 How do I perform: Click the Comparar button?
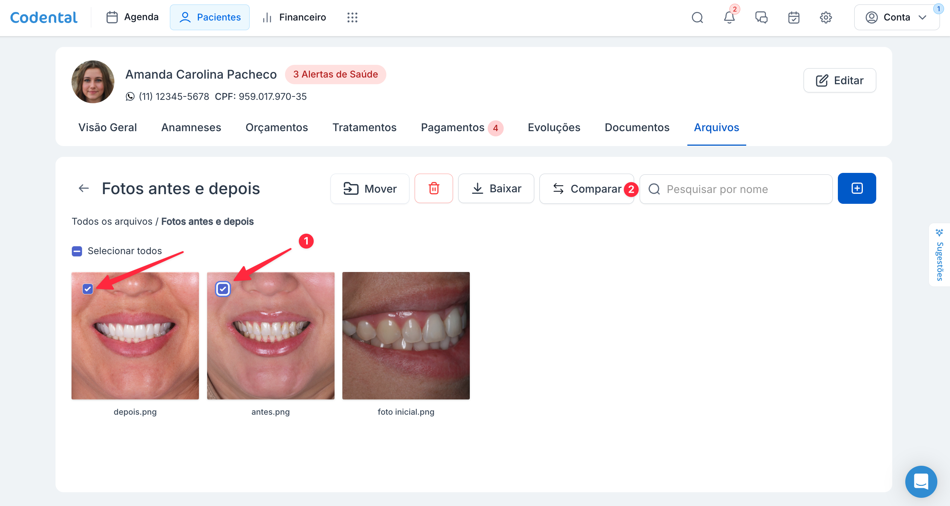pos(587,189)
